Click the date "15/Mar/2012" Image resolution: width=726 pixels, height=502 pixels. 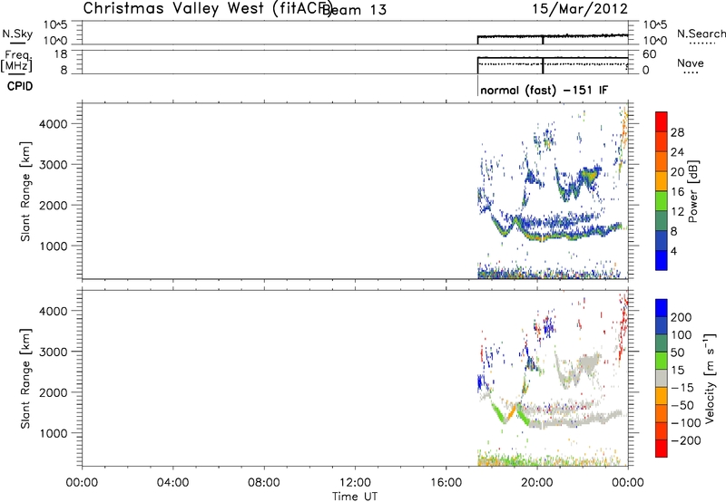(x=580, y=9)
